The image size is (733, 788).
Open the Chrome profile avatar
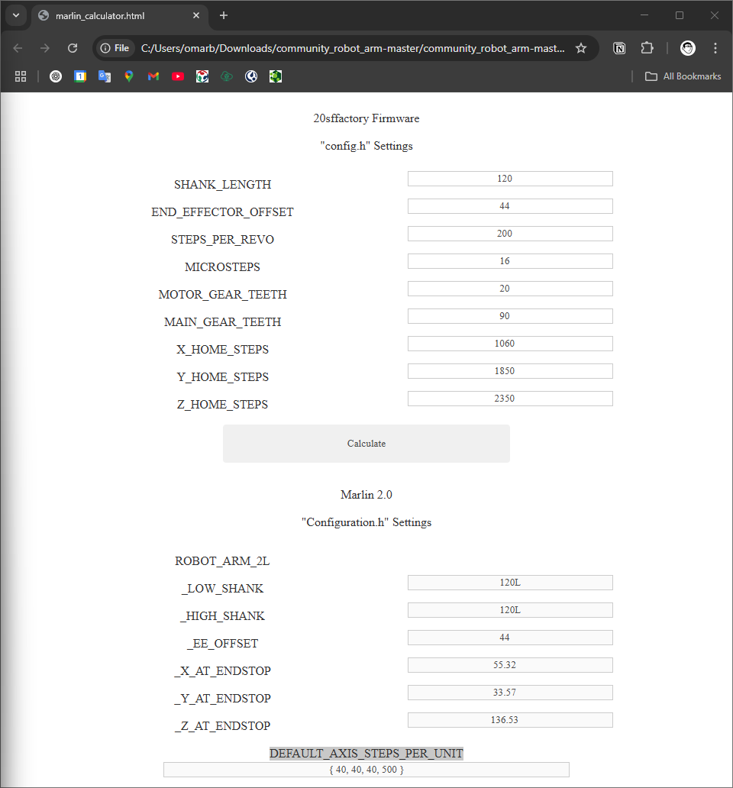pos(688,48)
